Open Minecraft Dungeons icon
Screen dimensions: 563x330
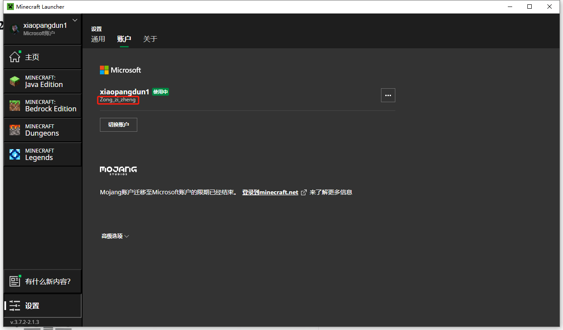[x=15, y=130]
